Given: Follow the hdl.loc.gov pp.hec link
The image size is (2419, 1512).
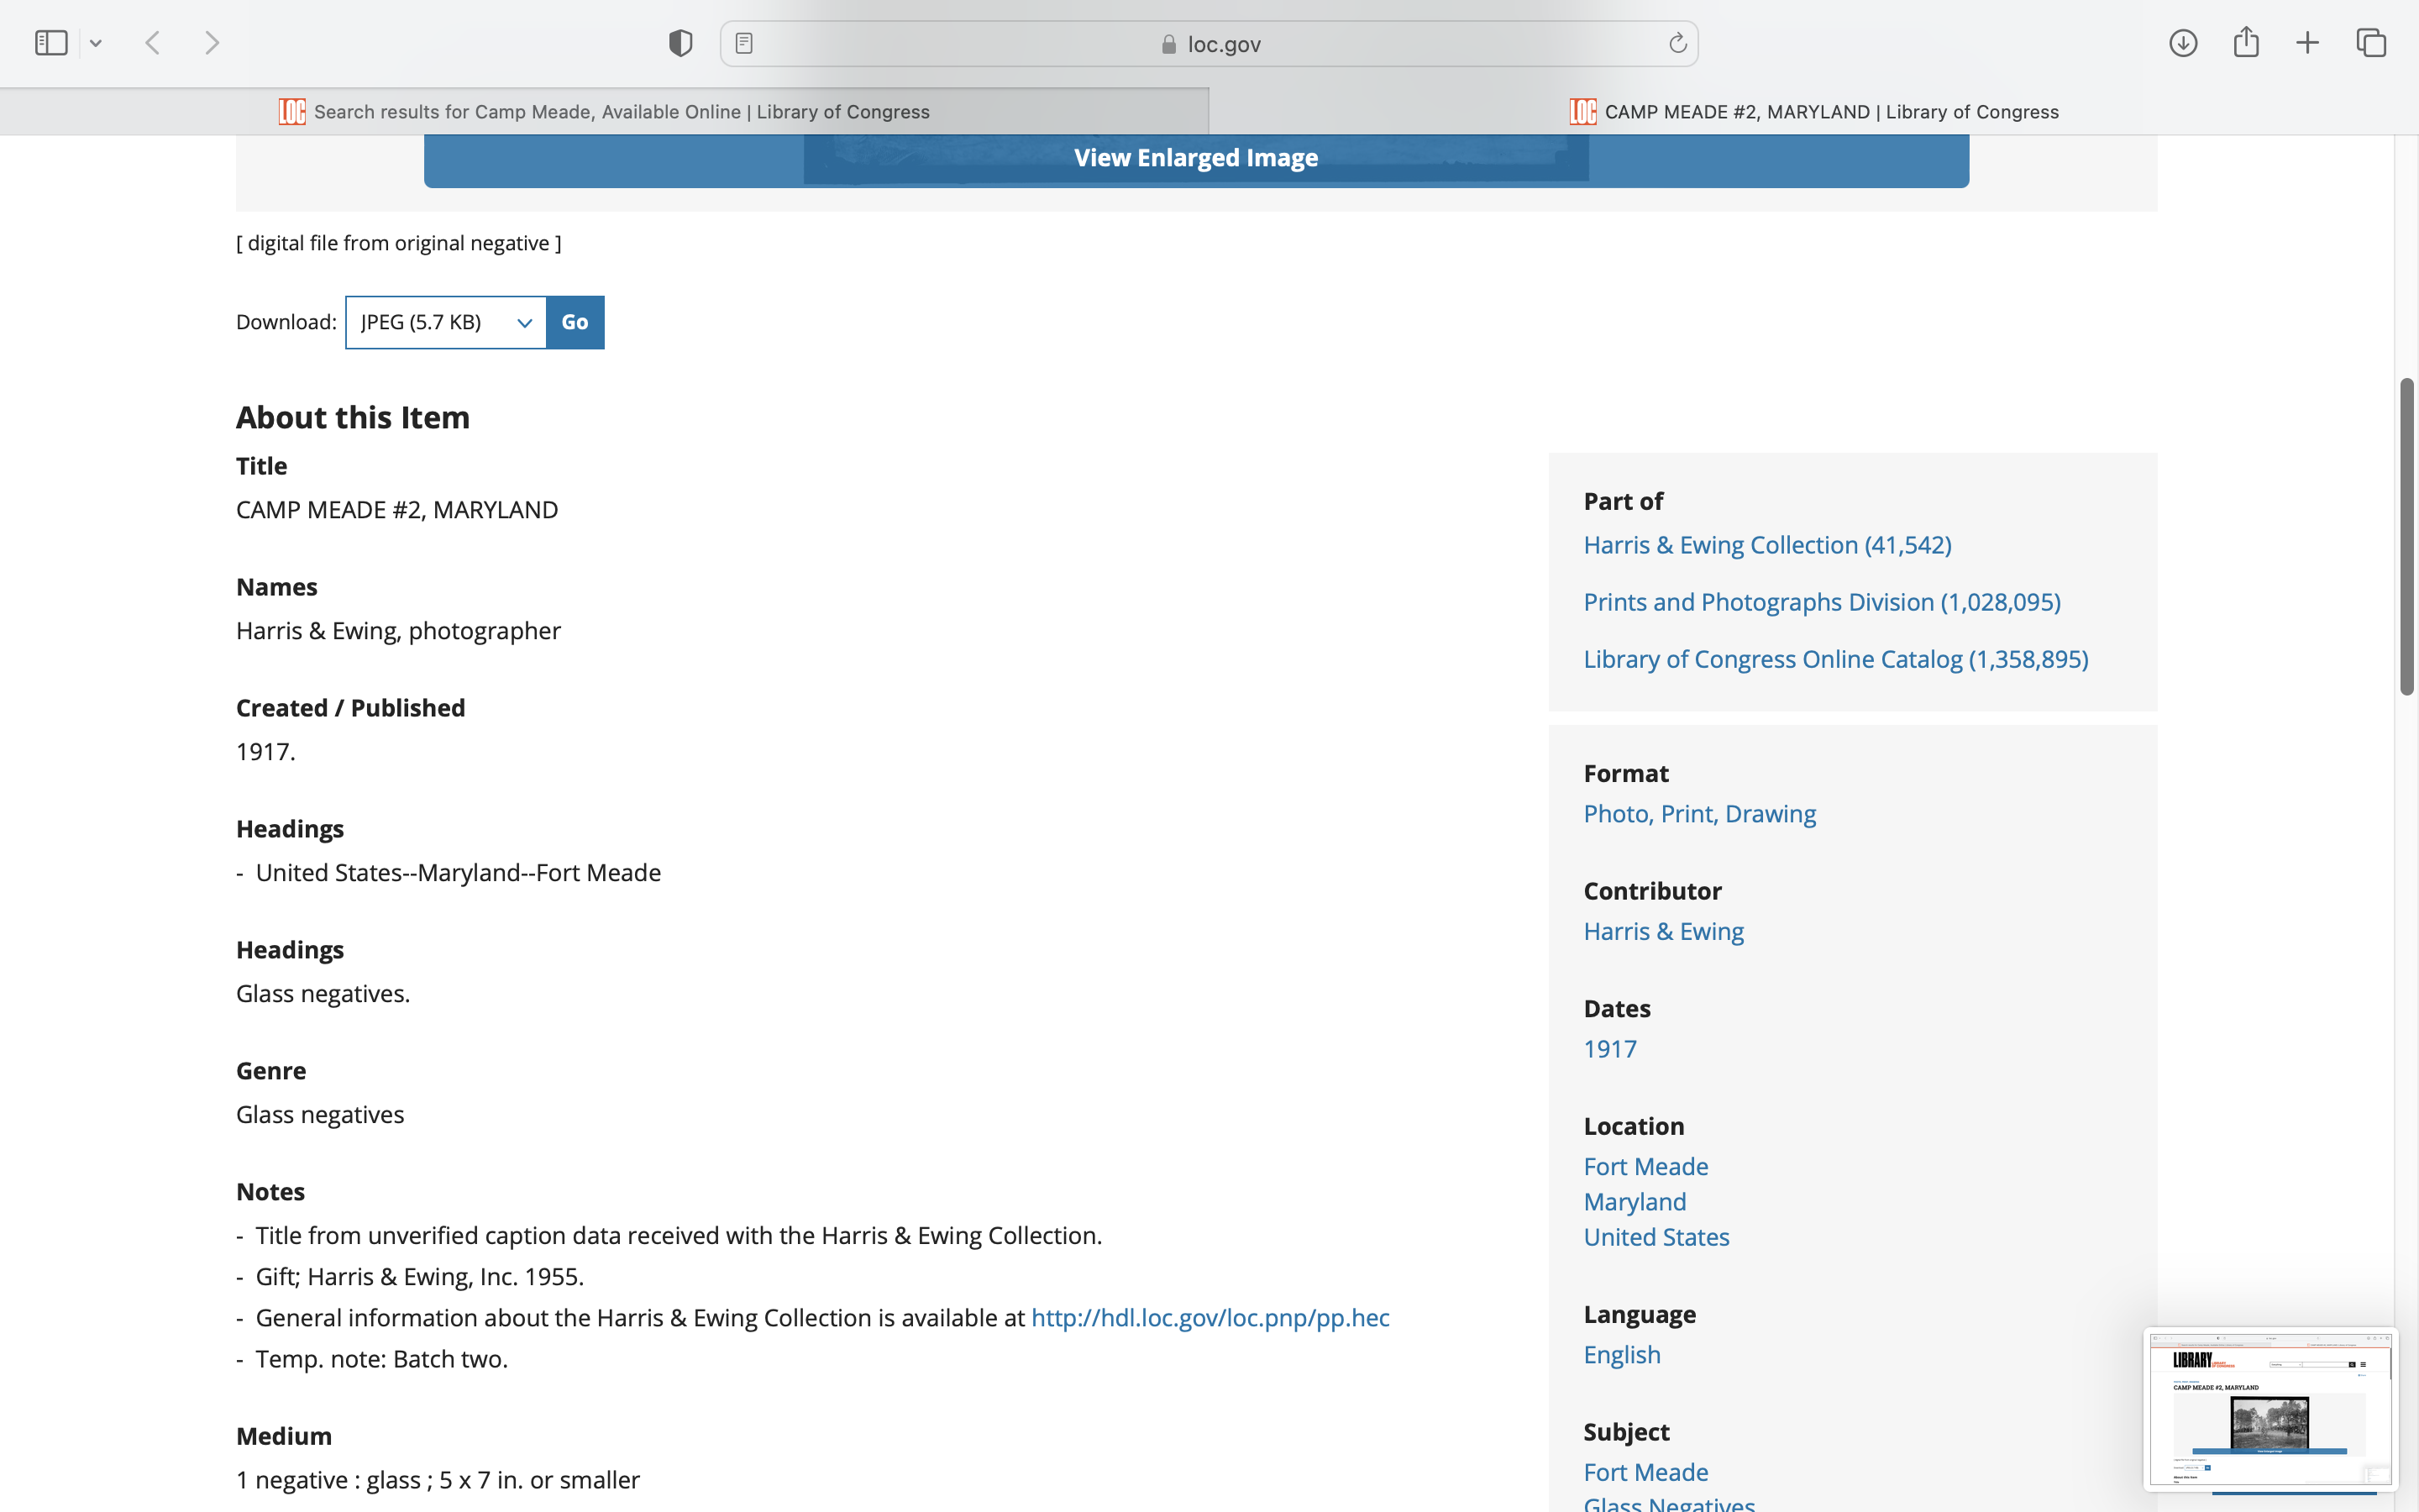Looking at the screenshot, I should [1209, 1318].
